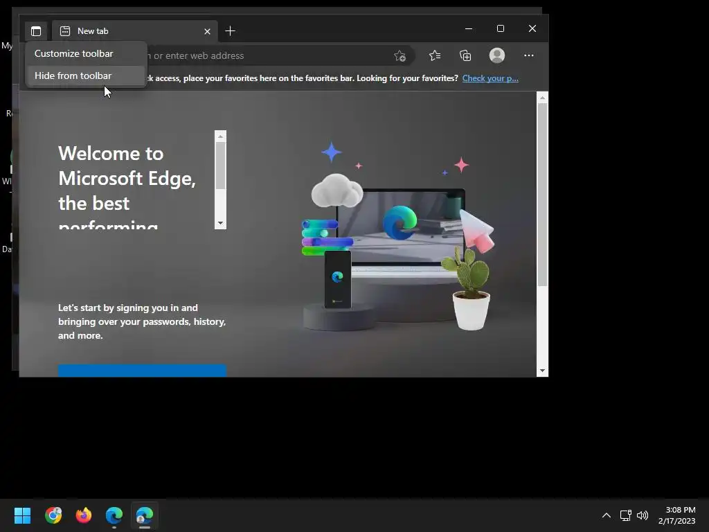Image resolution: width=709 pixels, height=532 pixels.
Task: Switch to the active Edge taskbar icon
Action: (x=145, y=515)
